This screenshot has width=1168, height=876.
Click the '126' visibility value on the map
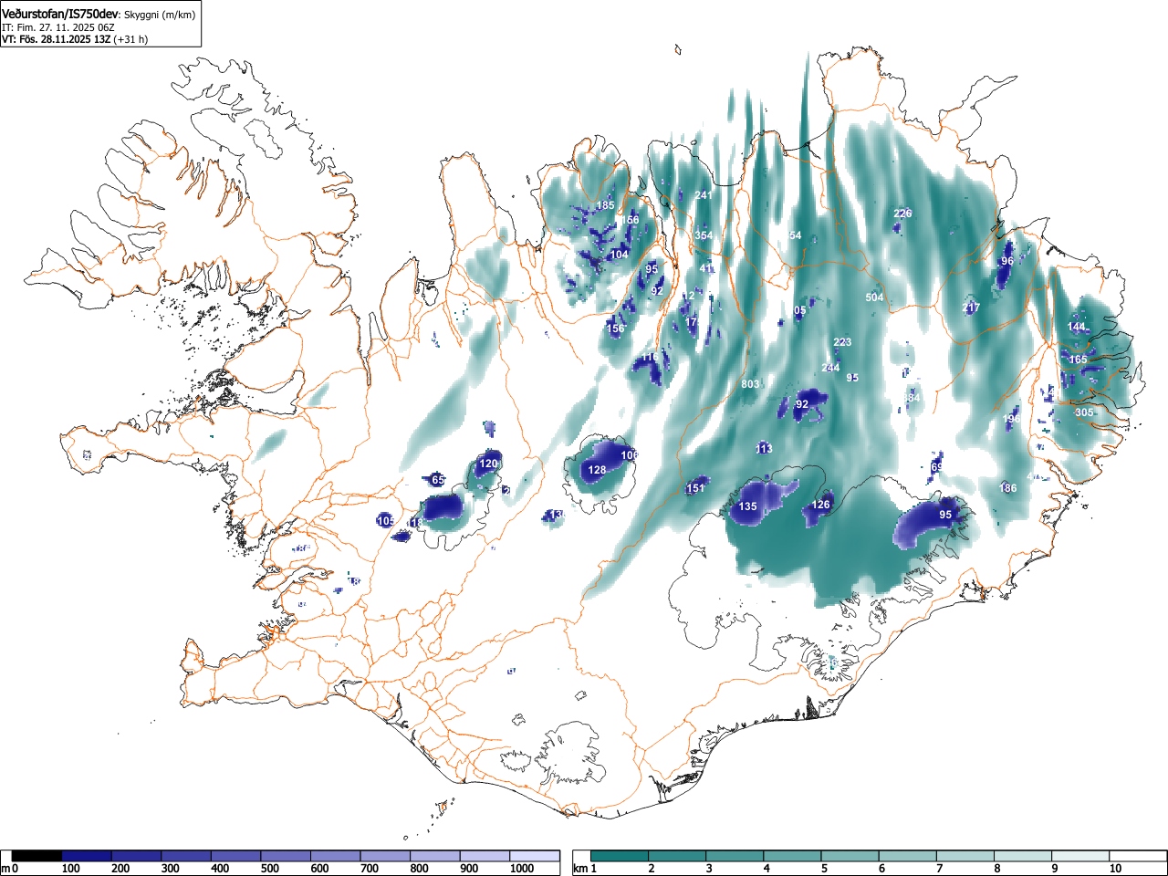tap(821, 505)
